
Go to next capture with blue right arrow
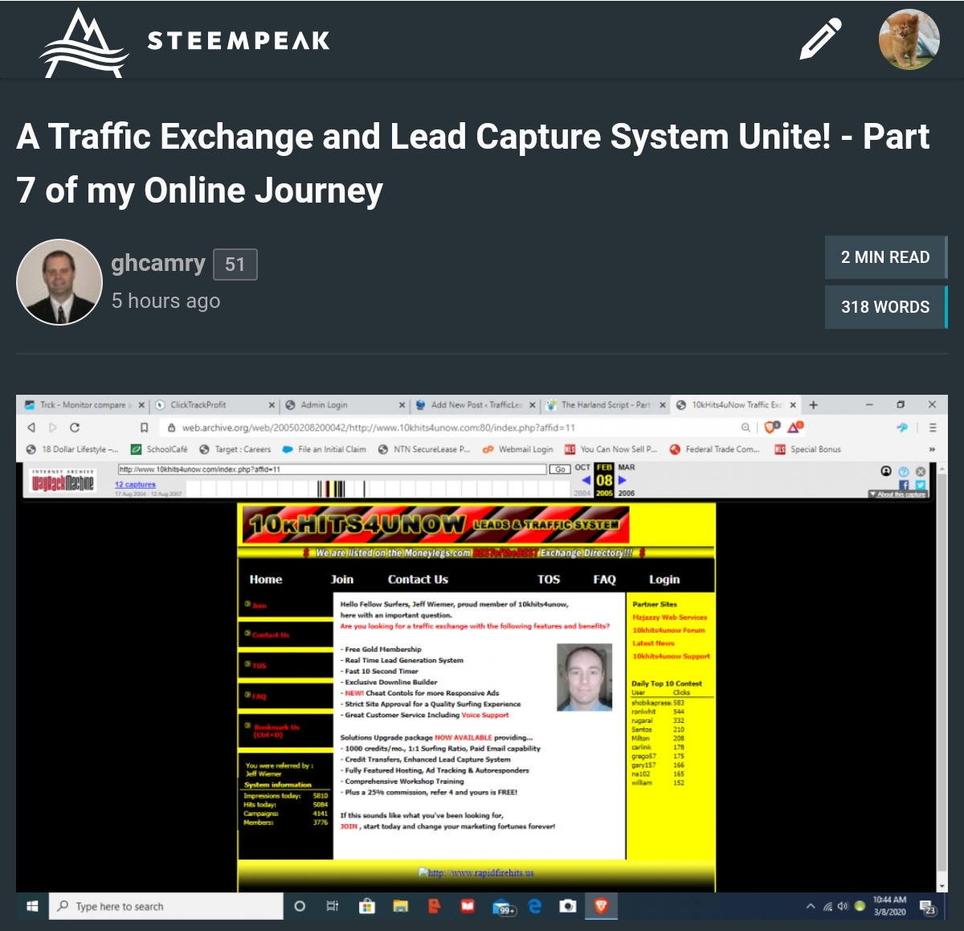(622, 480)
